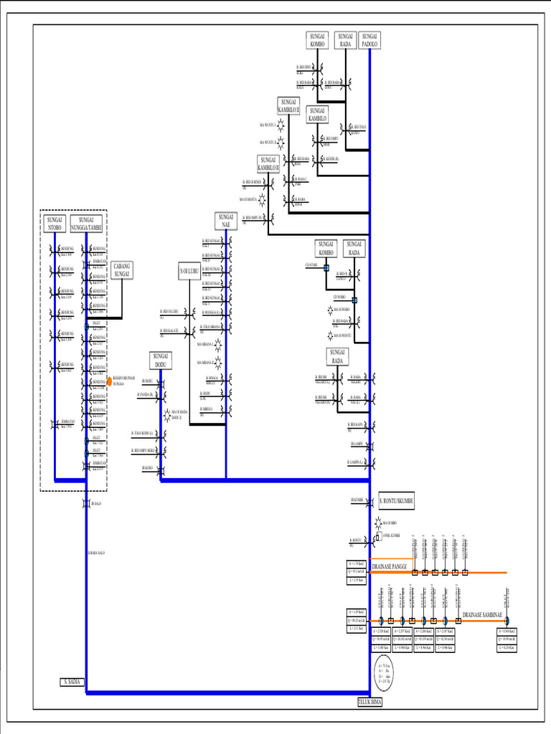The height and width of the screenshot is (734, 551).
Task: Select the MA OI Mbo spring symbol
Action: 379,523
